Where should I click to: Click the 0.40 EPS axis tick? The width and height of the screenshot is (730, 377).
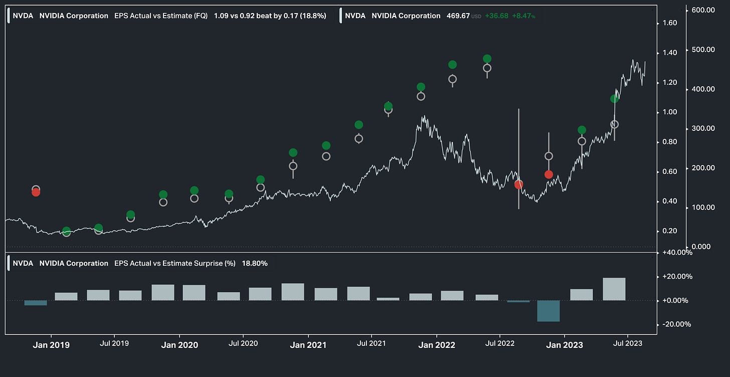670,202
